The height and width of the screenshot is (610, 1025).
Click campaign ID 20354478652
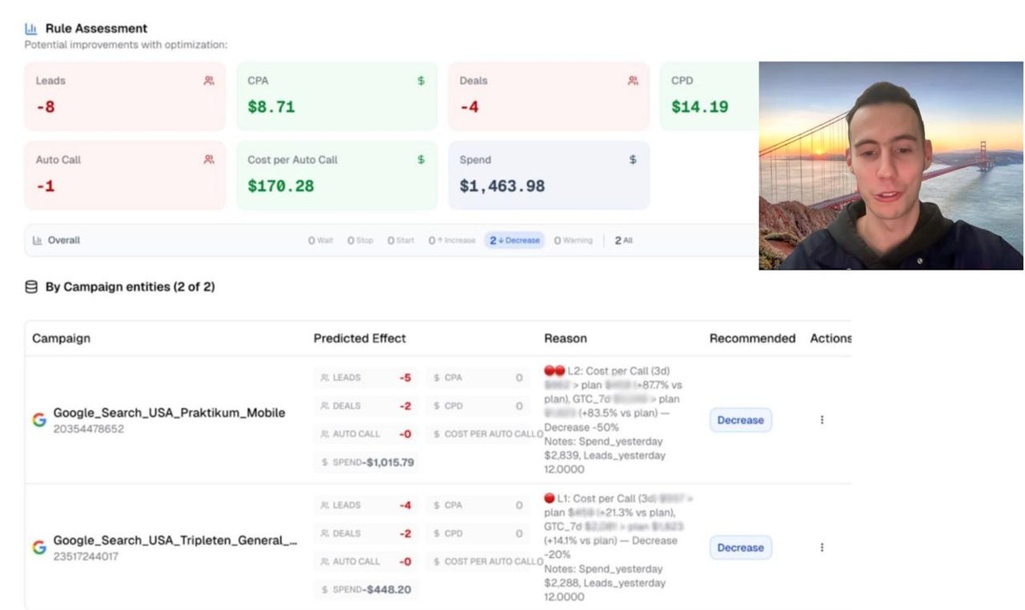(x=89, y=429)
